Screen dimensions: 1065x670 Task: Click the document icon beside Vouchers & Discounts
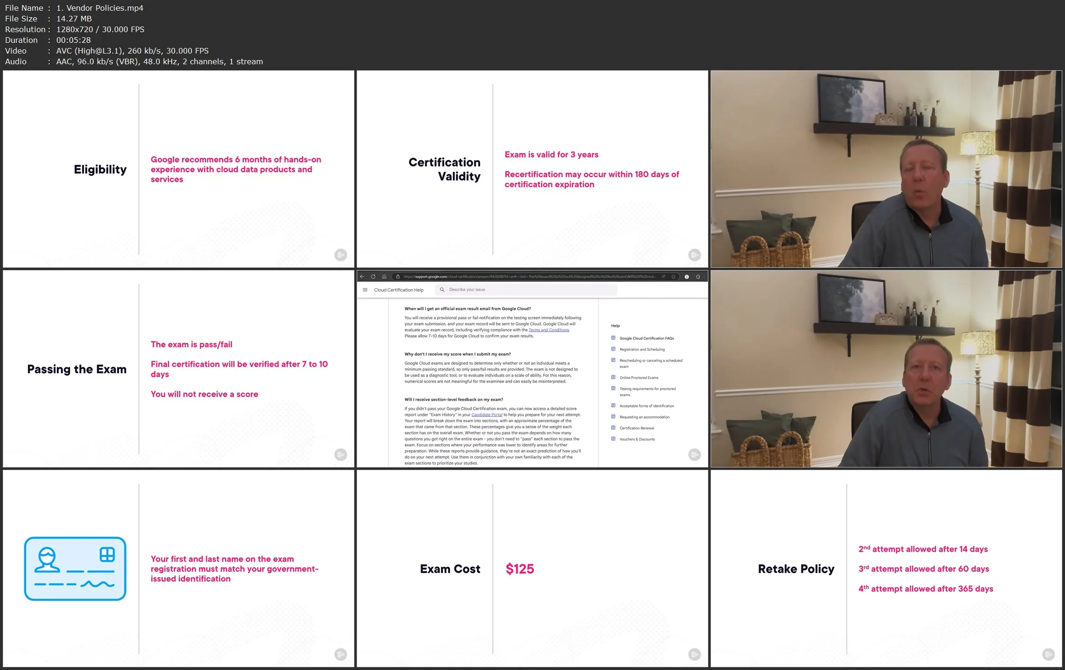pyautogui.click(x=613, y=439)
